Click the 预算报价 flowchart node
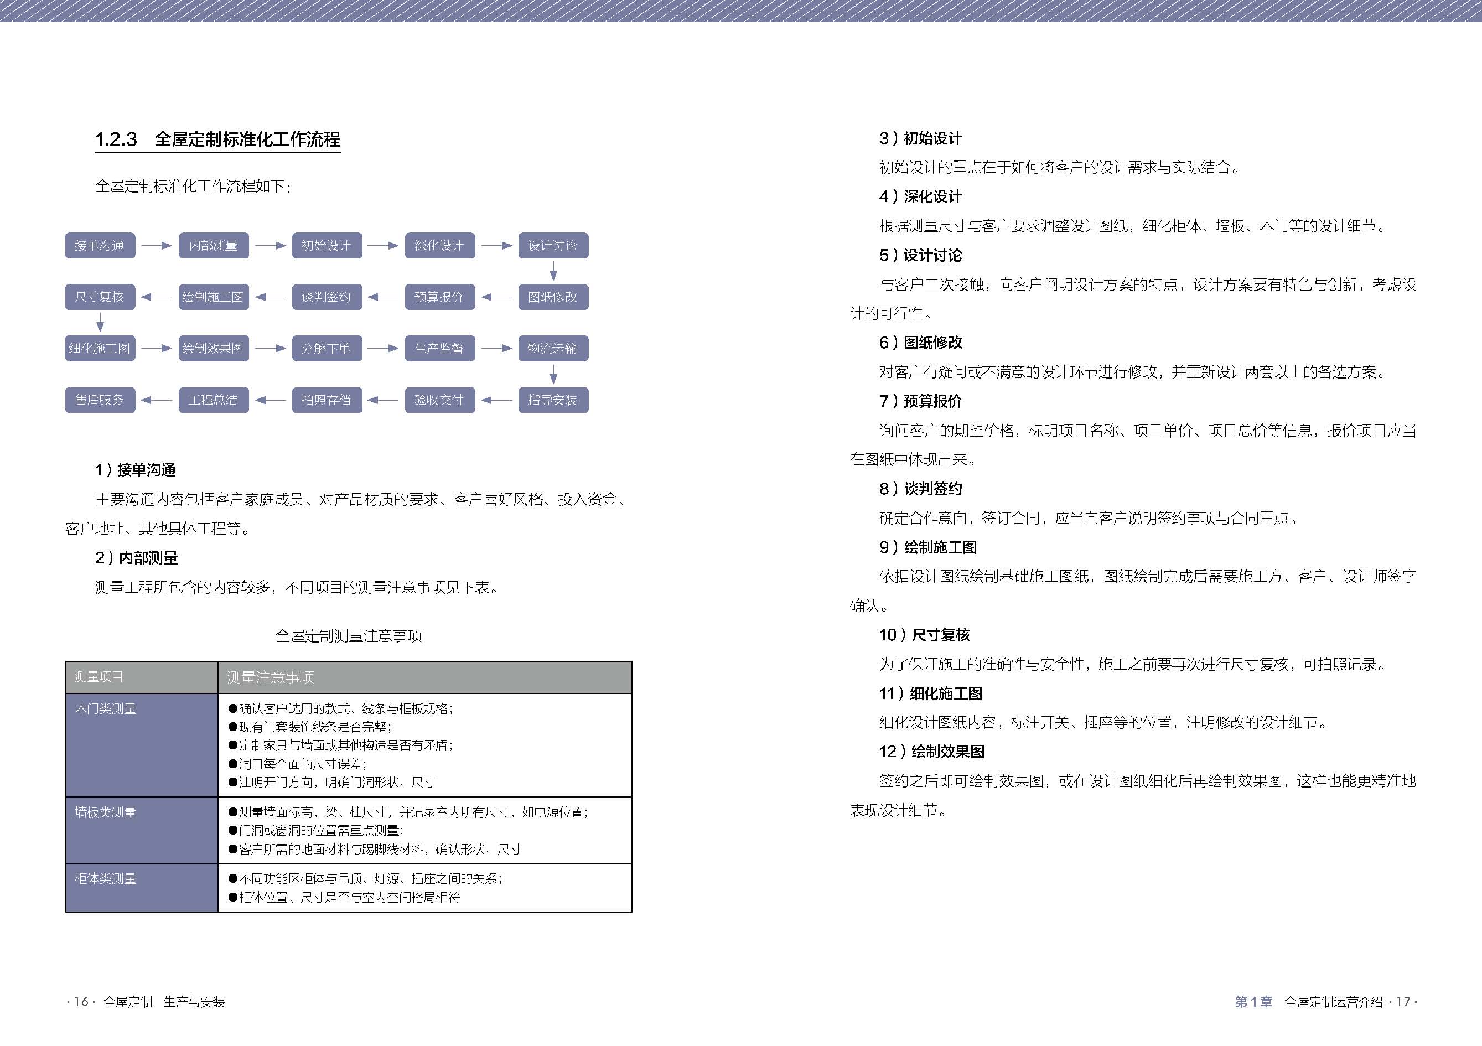 [x=439, y=297]
